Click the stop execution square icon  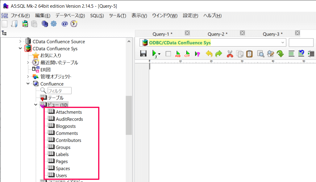pos(168,54)
